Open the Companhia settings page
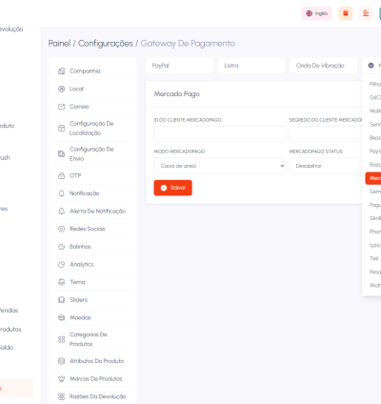The height and width of the screenshot is (404, 381). [92, 71]
